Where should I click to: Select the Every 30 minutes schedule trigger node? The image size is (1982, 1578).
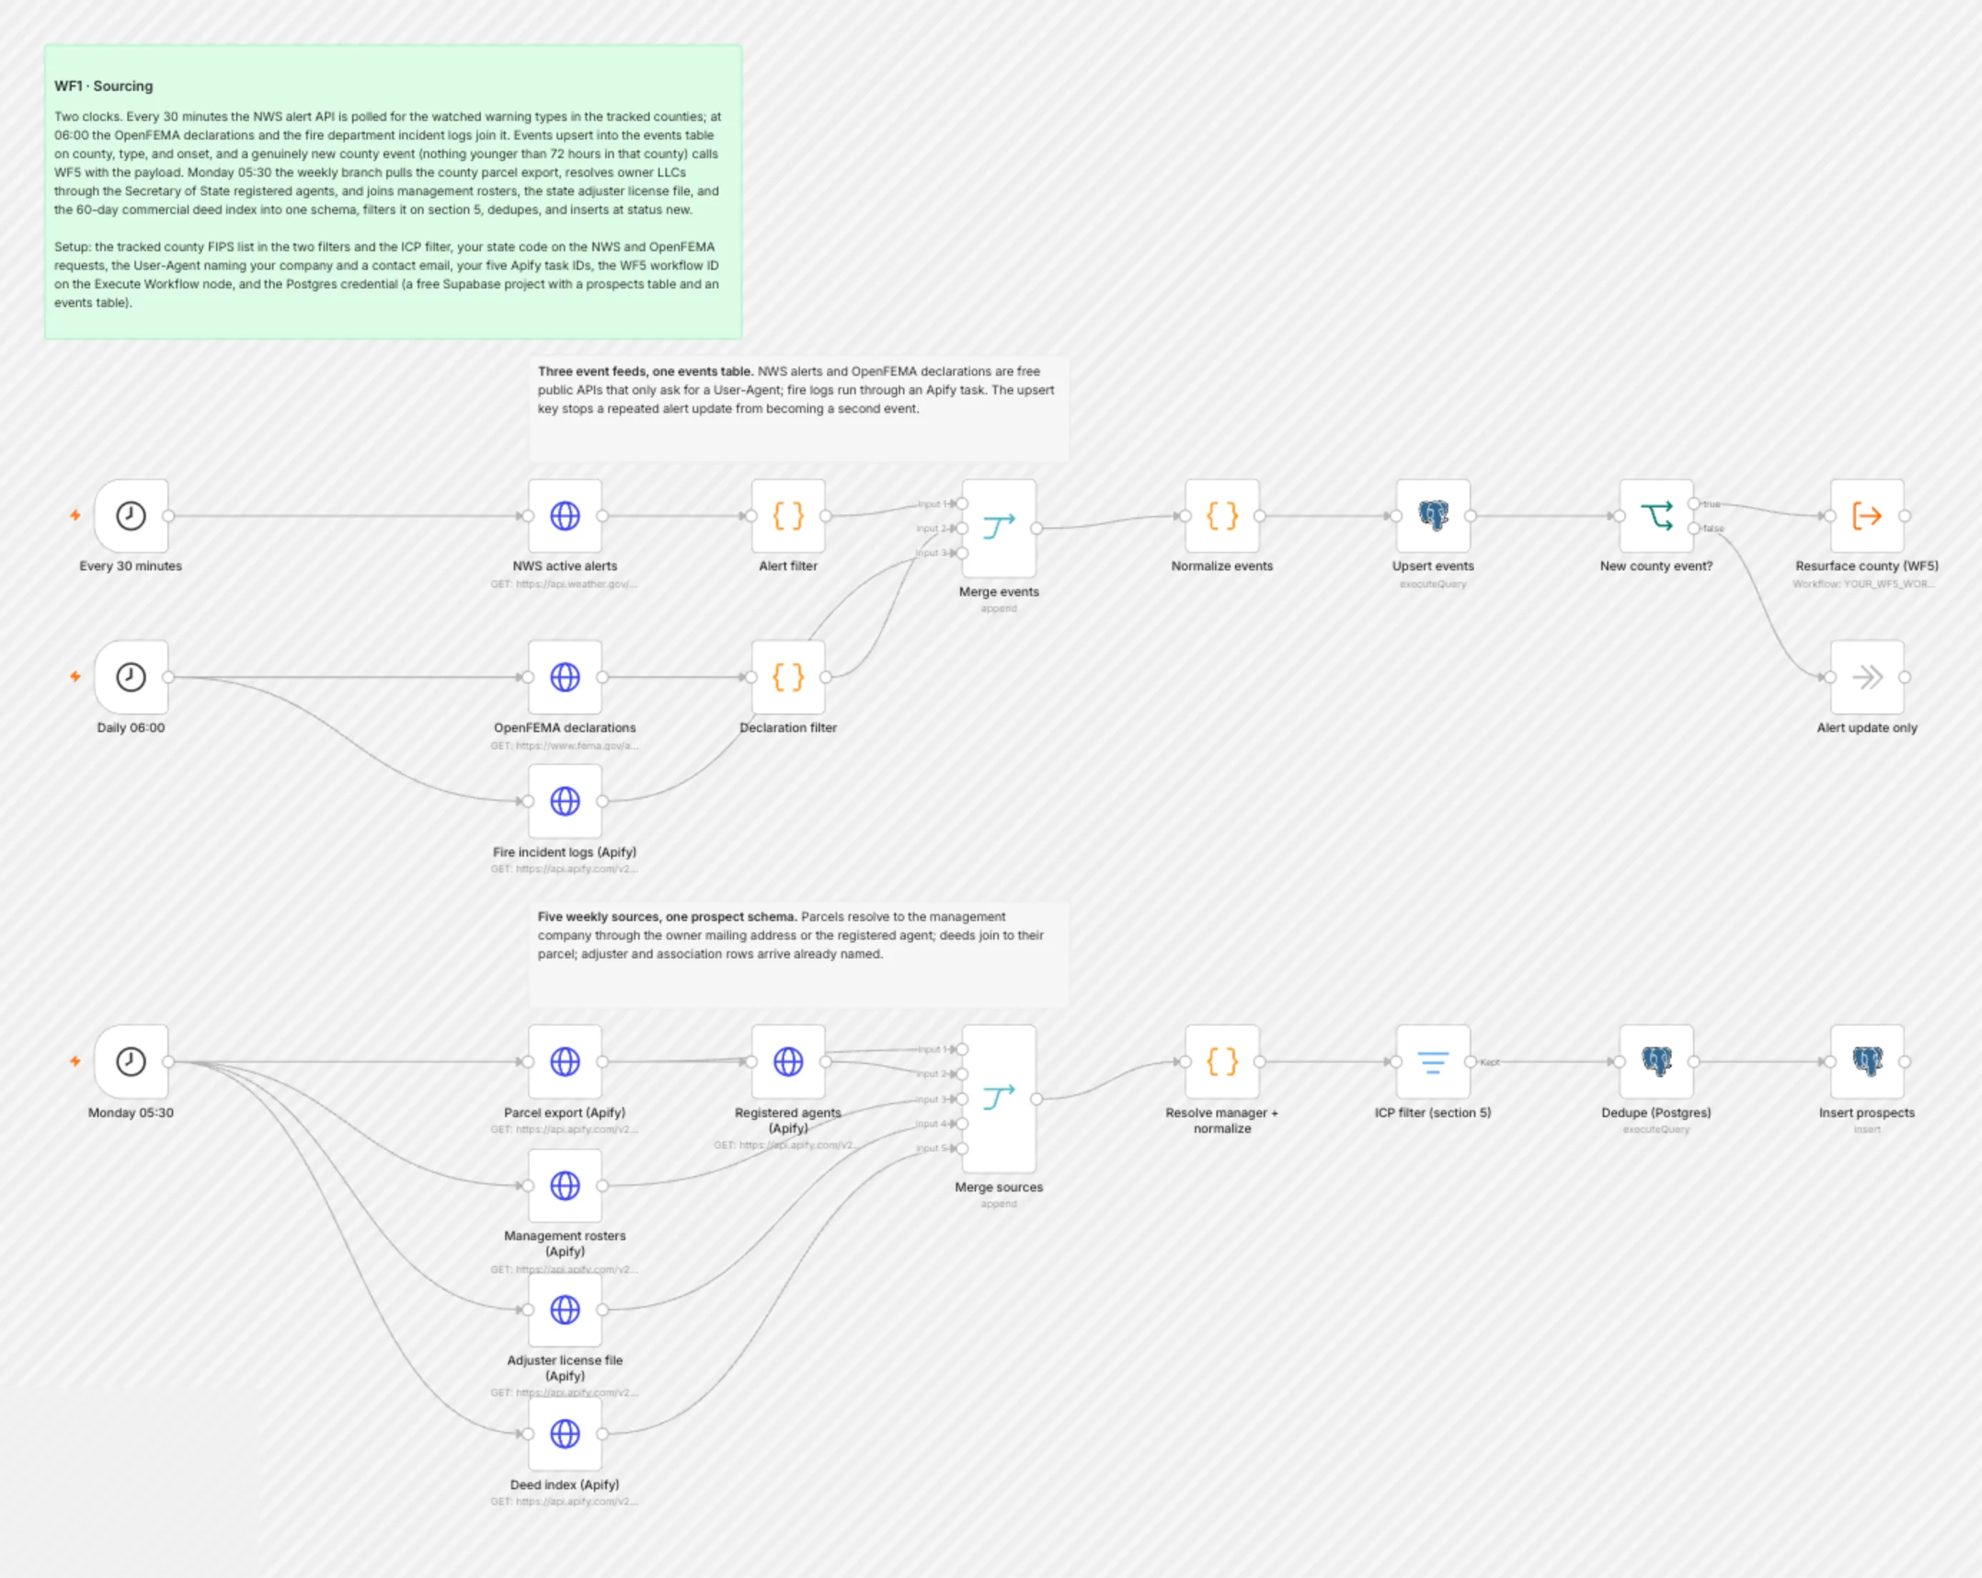point(130,516)
